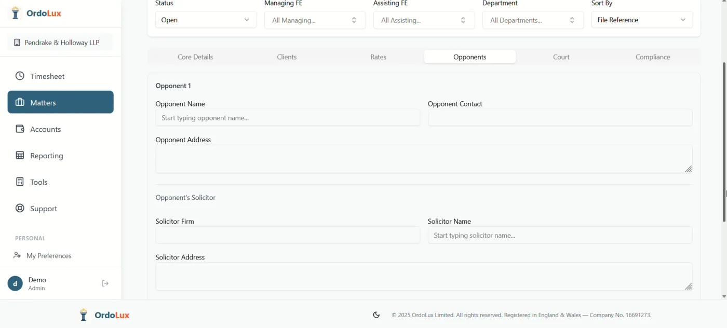Expand the All Departments filter
Viewport: 727px width, 328px height.
tap(533, 20)
